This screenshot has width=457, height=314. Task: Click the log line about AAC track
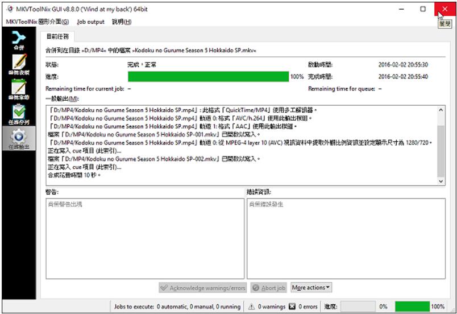[x=173, y=126]
